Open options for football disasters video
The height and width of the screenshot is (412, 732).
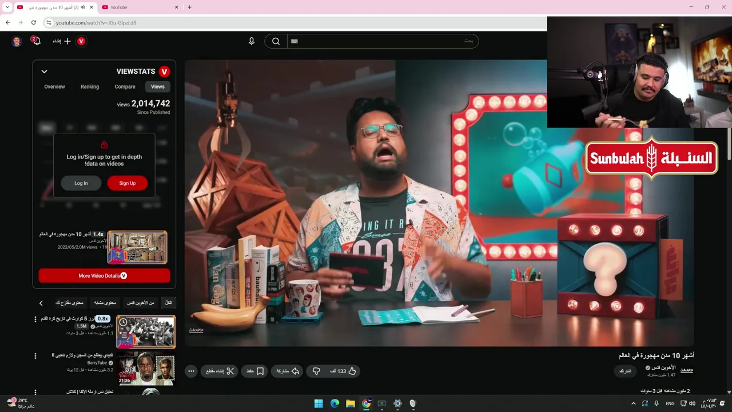[35, 319]
